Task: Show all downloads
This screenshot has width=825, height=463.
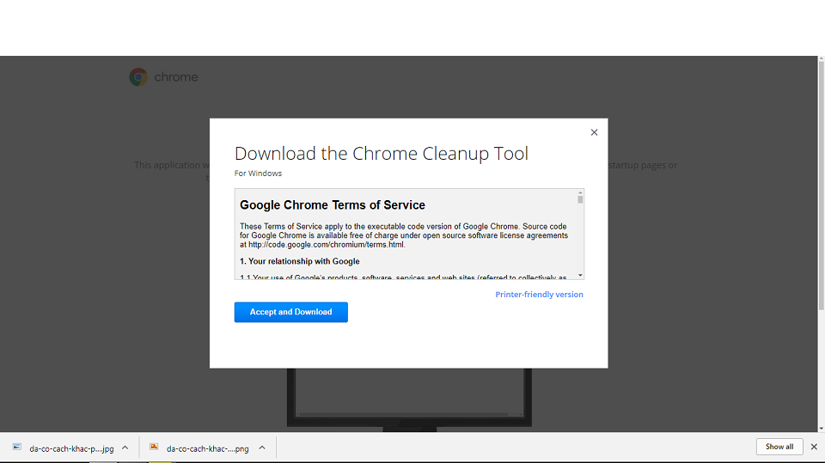Action: (779, 447)
